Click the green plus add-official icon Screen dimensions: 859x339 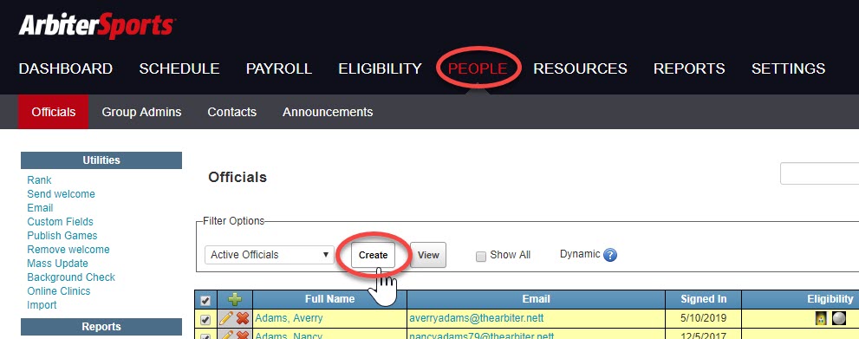[x=235, y=300]
